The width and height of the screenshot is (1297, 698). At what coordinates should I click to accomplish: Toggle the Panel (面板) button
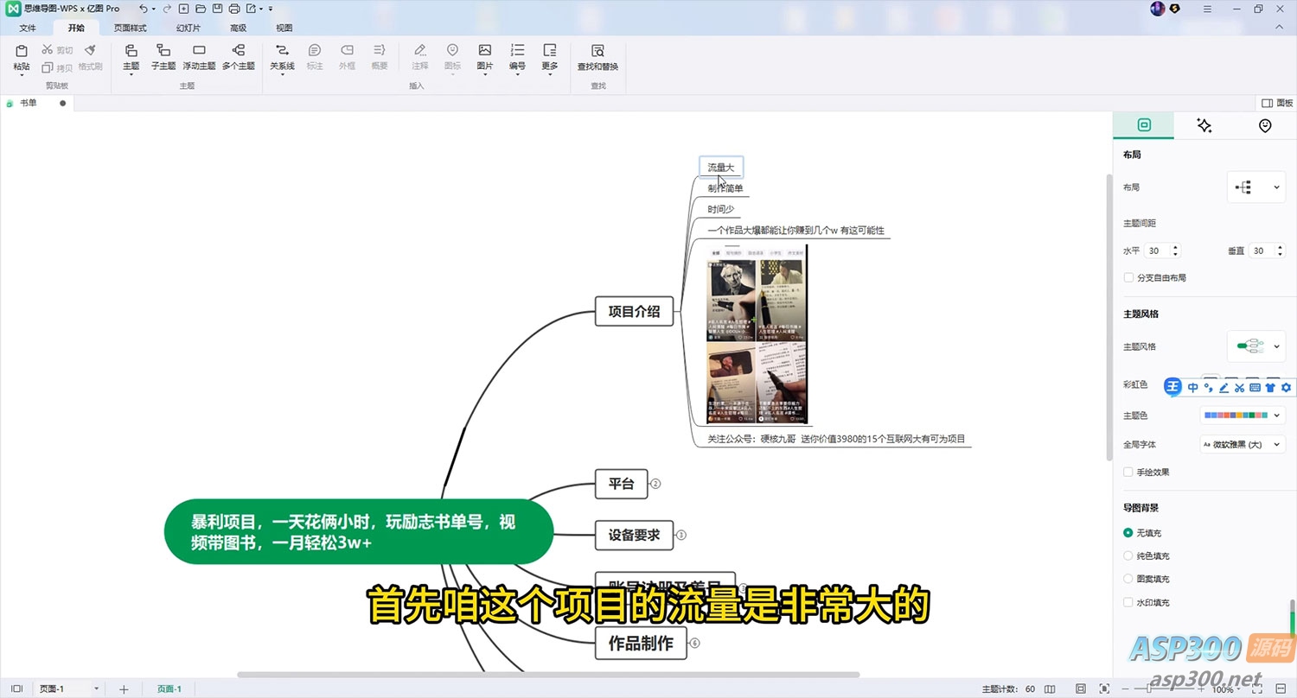point(1276,103)
